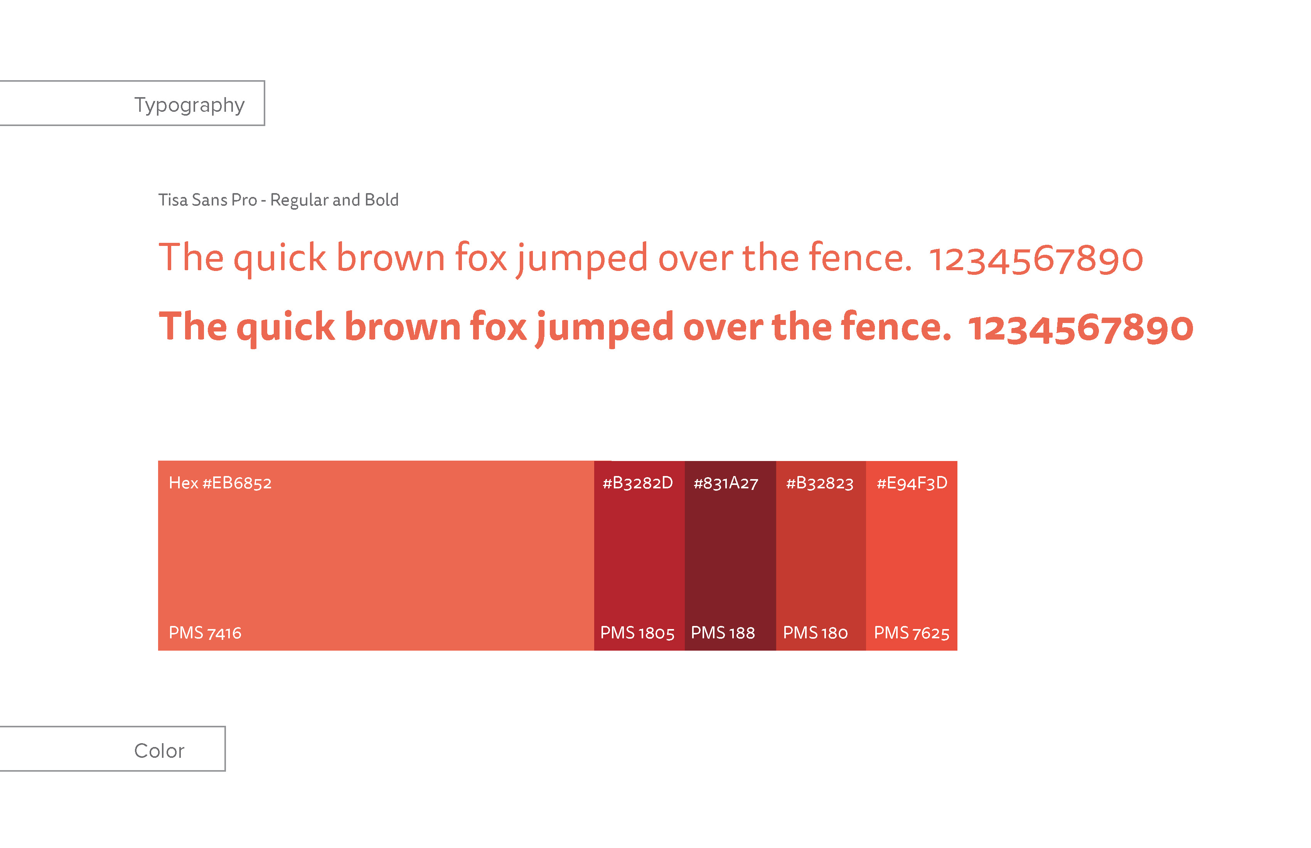Image resolution: width=1311 pixels, height=848 pixels.
Task: Click the PMS 7625 label
Action: click(x=912, y=633)
